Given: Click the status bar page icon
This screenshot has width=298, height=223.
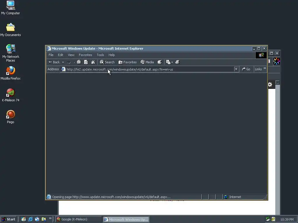Looking at the screenshot, I should (x=49, y=197).
